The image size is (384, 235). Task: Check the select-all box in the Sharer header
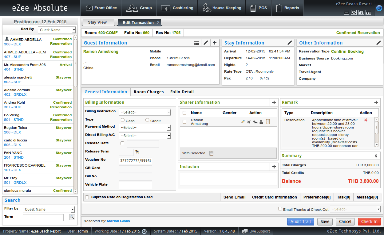point(184,113)
